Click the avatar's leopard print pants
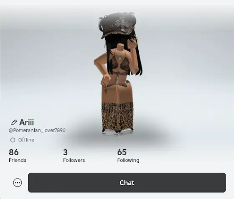 [117, 117]
